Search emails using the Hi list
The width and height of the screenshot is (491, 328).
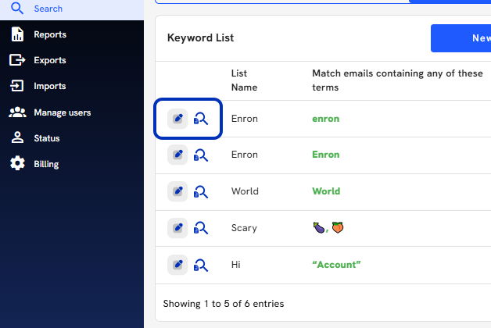(x=201, y=265)
